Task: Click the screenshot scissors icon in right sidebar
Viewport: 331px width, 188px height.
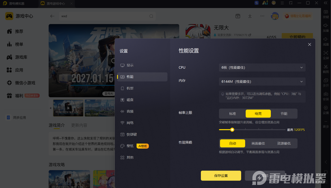Action: click(x=326, y=67)
